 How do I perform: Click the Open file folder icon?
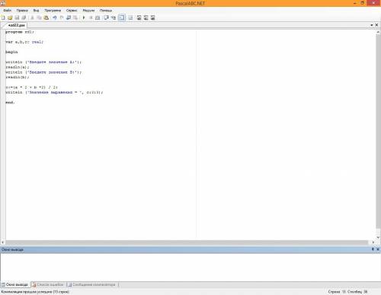click(x=10, y=17)
